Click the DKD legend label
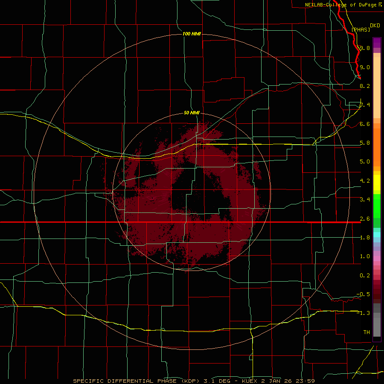The height and width of the screenshot is (384, 384). (375, 25)
